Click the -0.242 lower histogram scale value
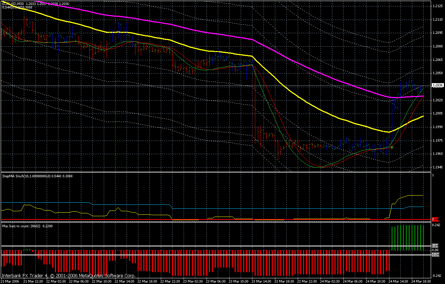This screenshot has height=284, width=445. 436,275
